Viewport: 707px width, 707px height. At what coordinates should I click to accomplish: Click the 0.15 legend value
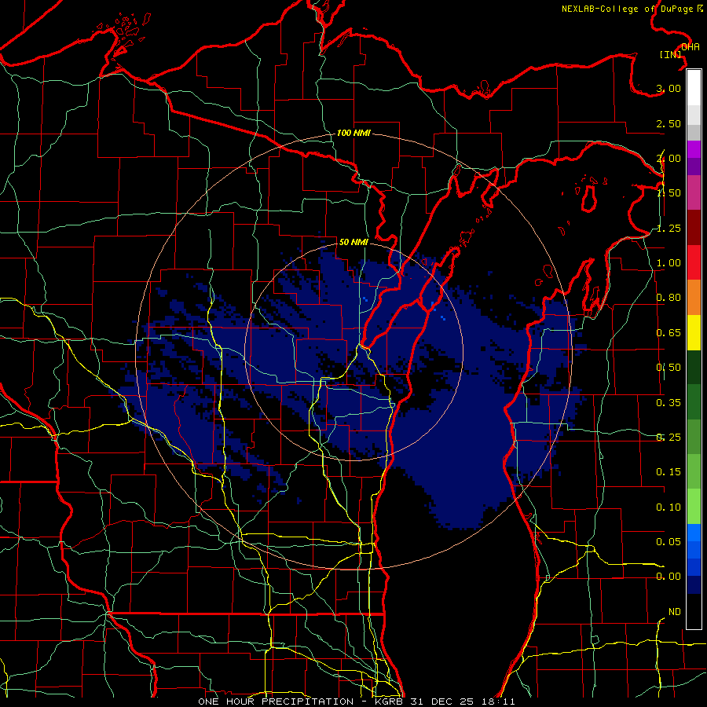coord(669,472)
